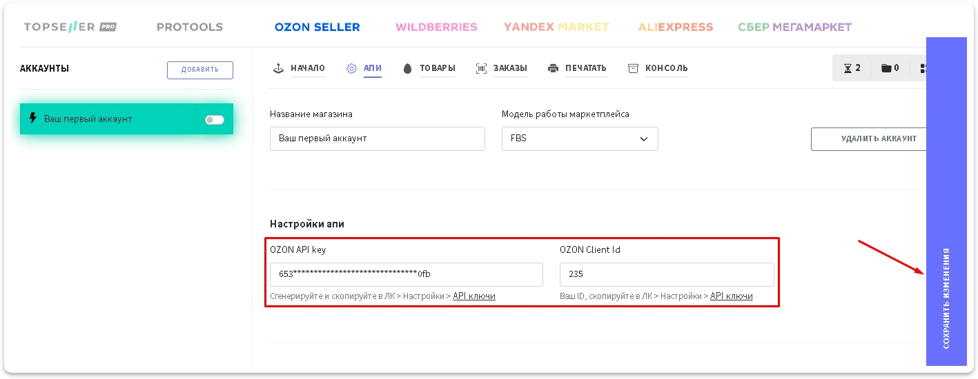
Task: Click into the OZON Client Id field
Action: 667,274
